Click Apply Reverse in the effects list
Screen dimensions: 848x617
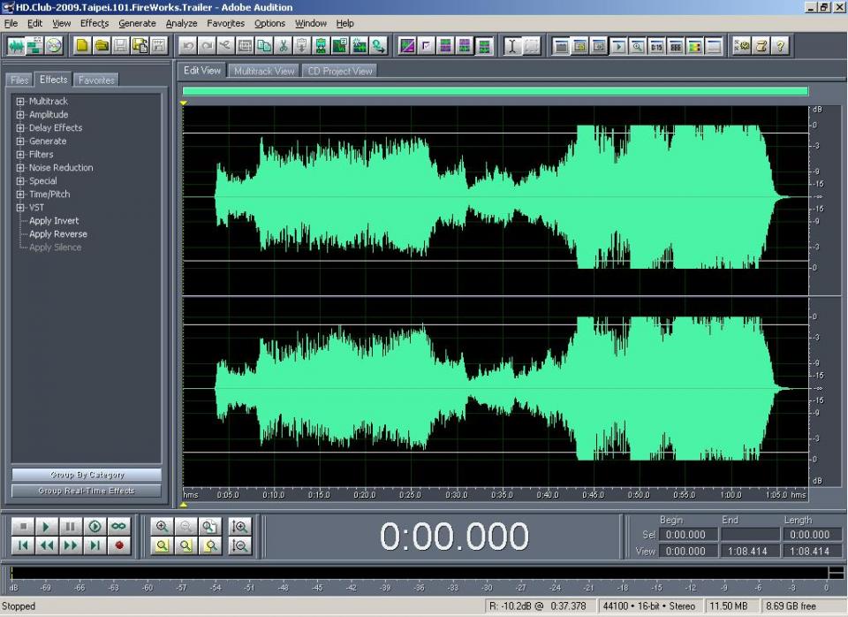57,234
